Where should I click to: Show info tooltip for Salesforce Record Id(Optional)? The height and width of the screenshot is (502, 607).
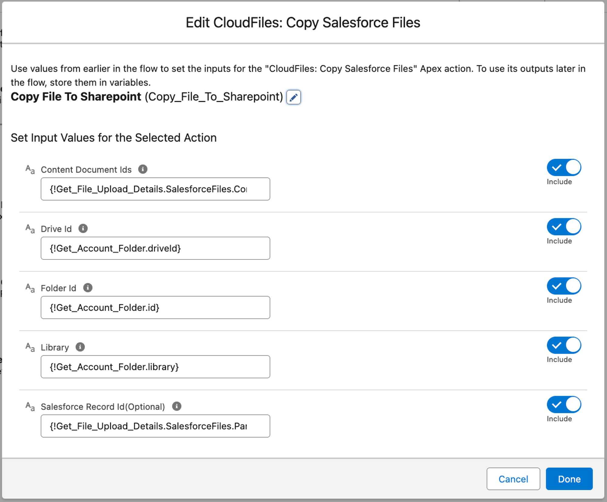(177, 406)
